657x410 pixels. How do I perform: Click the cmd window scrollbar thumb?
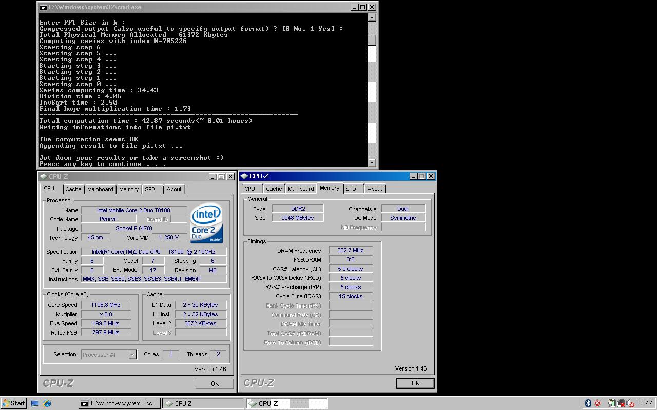click(x=372, y=40)
